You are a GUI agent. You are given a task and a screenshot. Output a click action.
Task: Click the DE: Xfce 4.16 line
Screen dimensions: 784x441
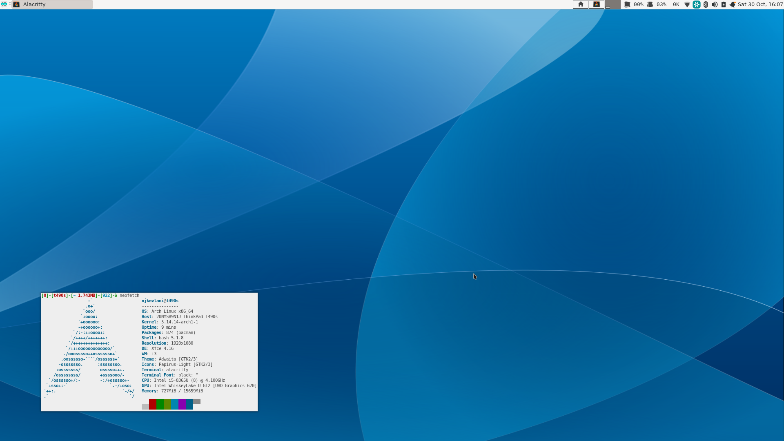coord(158,349)
